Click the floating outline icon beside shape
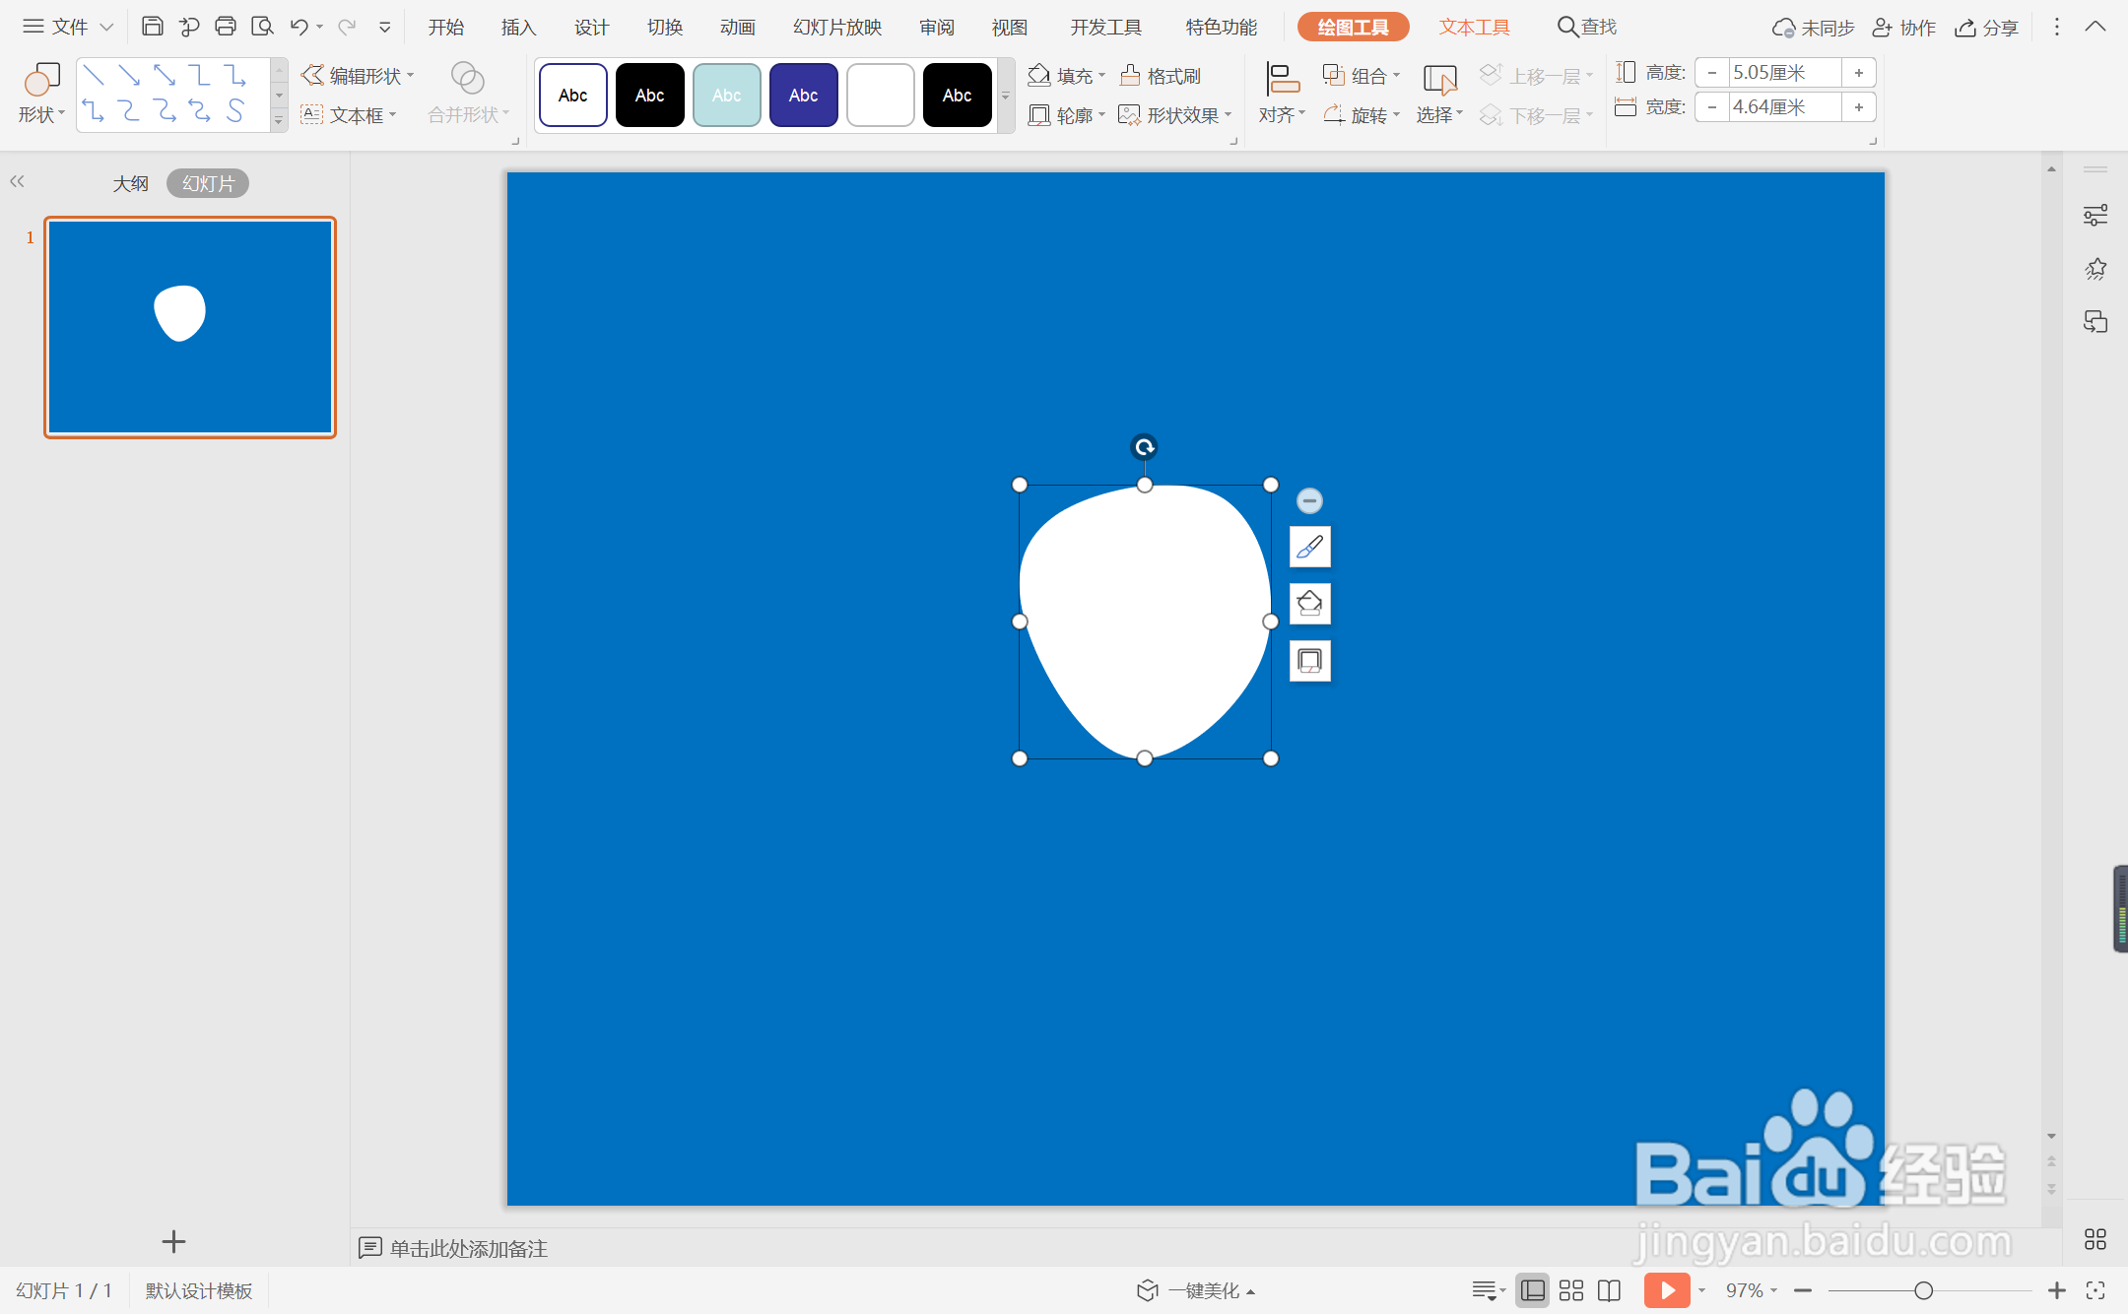The height and width of the screenshot is (1314, 2128). pyautogui.click(x=1309, y=661)
